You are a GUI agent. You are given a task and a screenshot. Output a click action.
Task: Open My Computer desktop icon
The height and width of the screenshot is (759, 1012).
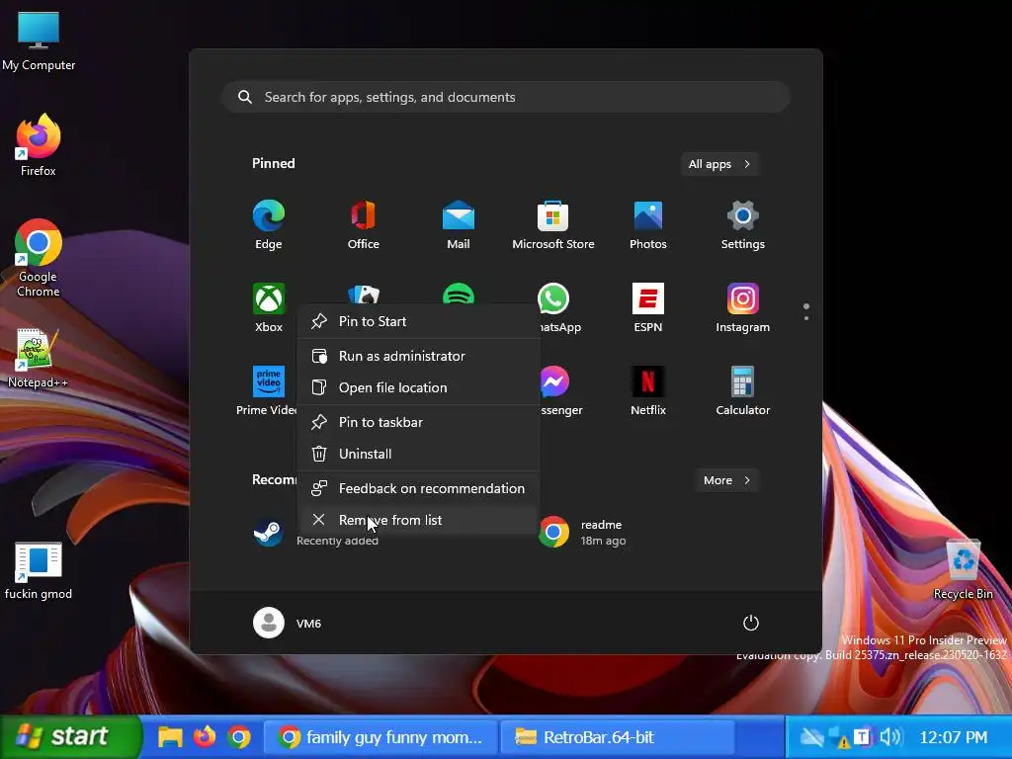39,42
